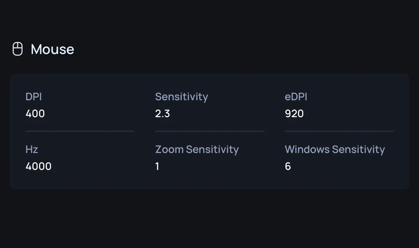The height and width of the screenshot is (248, 419).
Task: Click the Hz value 4000
Action: point(38,166)
